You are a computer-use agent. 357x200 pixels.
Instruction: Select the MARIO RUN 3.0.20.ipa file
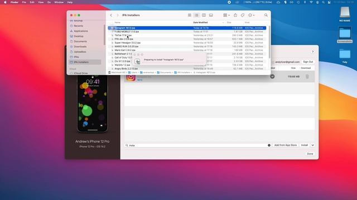pyautogui.click(x=127, y=47)
